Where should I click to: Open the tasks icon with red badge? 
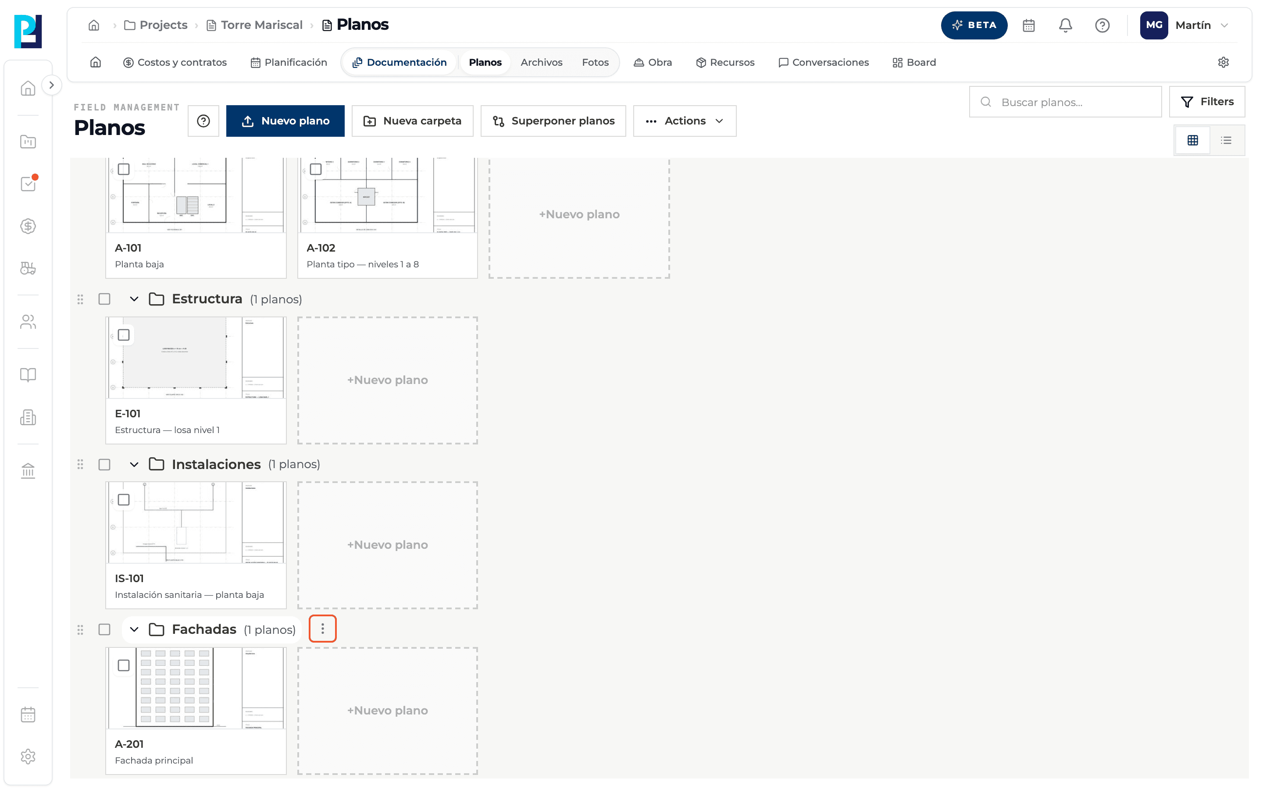[x=28, y=184]
